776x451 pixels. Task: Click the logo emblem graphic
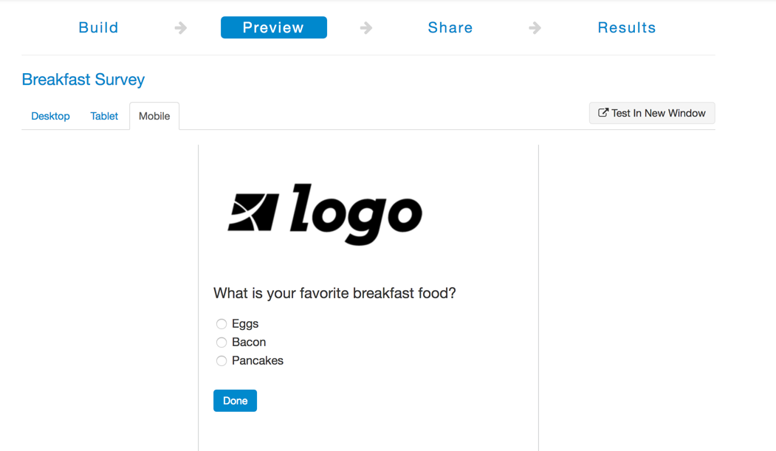[253, 212]
